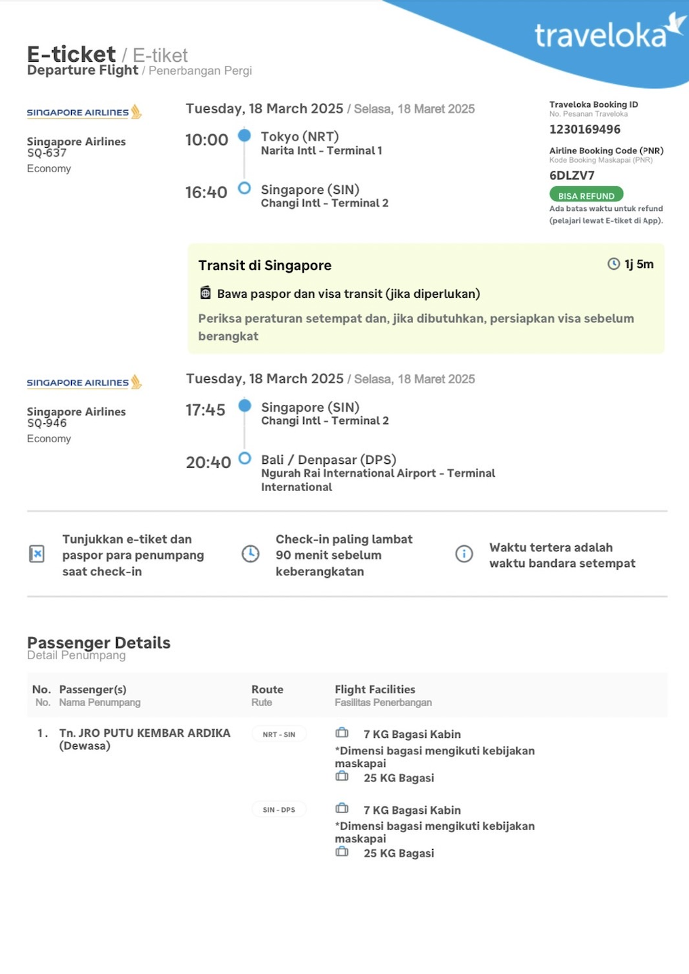Click the 'Passenger Details' section heading
This screenshot has width=689, height=974.
point(99,642)
